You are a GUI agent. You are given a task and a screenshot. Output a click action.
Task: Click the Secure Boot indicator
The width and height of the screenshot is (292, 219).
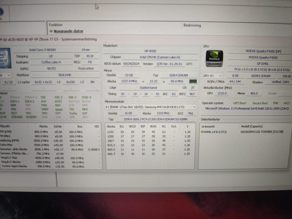coord(260,103)
